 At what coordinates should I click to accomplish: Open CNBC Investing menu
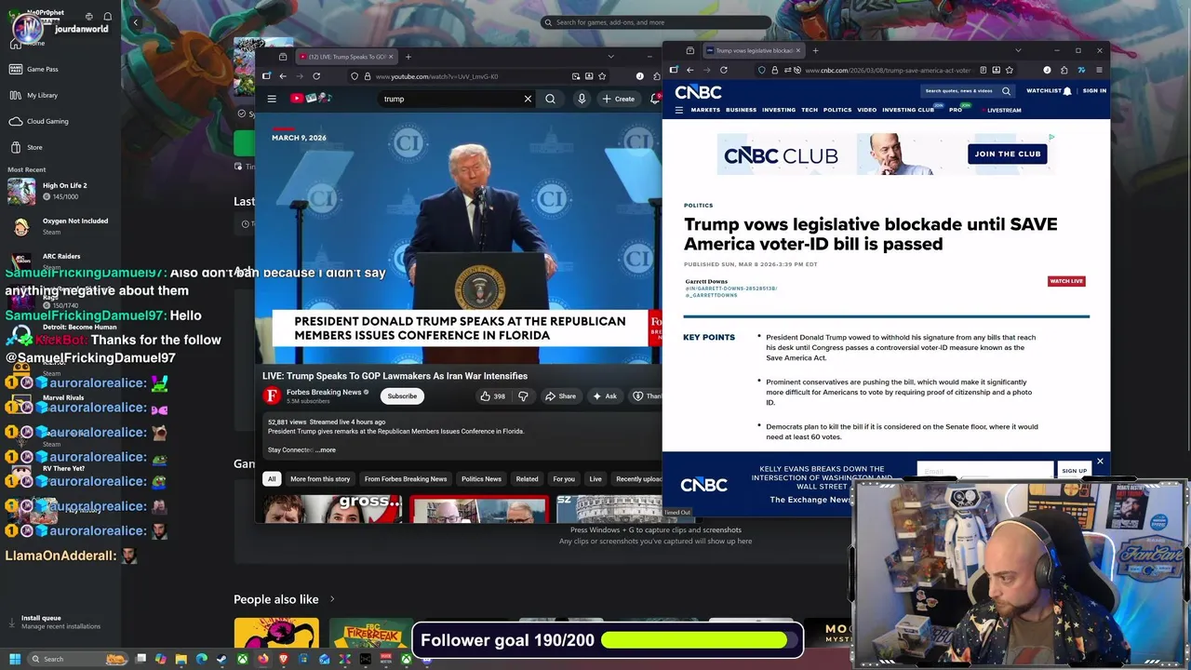(779, 110)
